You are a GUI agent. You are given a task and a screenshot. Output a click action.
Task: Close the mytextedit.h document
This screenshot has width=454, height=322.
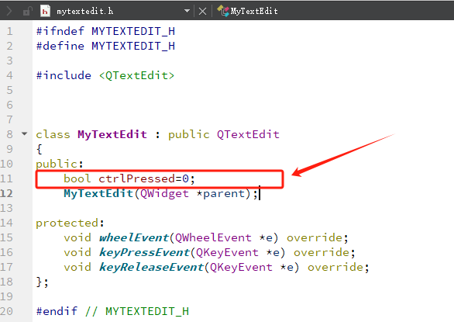202,12
